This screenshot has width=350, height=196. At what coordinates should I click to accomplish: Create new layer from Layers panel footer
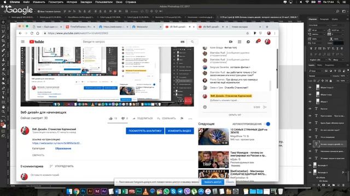(339, 185)
